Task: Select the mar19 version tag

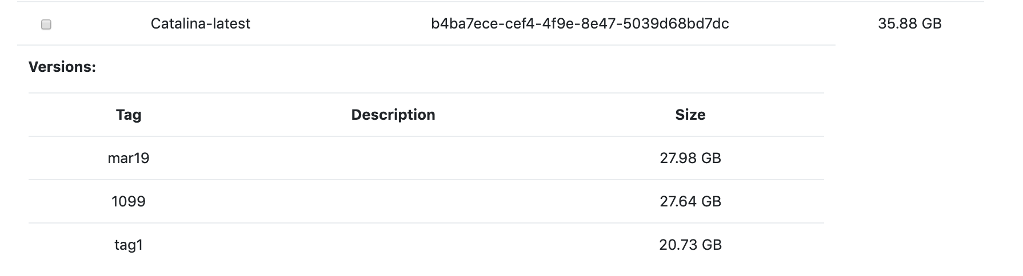Action: 129,158
